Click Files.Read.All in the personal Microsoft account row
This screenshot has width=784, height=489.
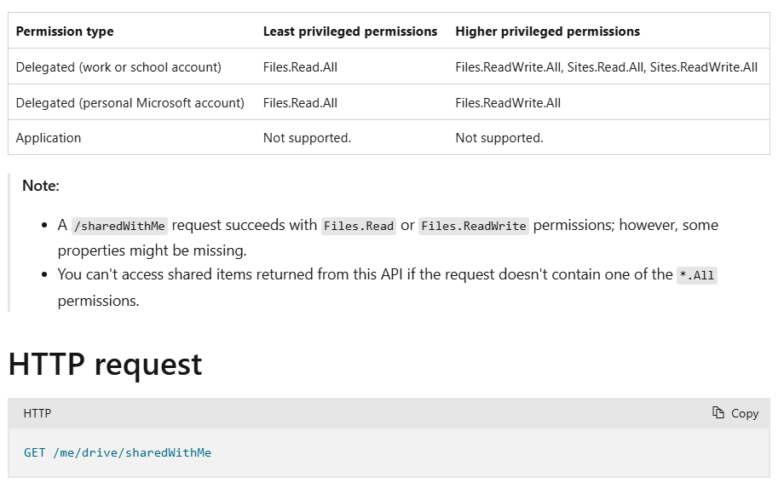300,103
